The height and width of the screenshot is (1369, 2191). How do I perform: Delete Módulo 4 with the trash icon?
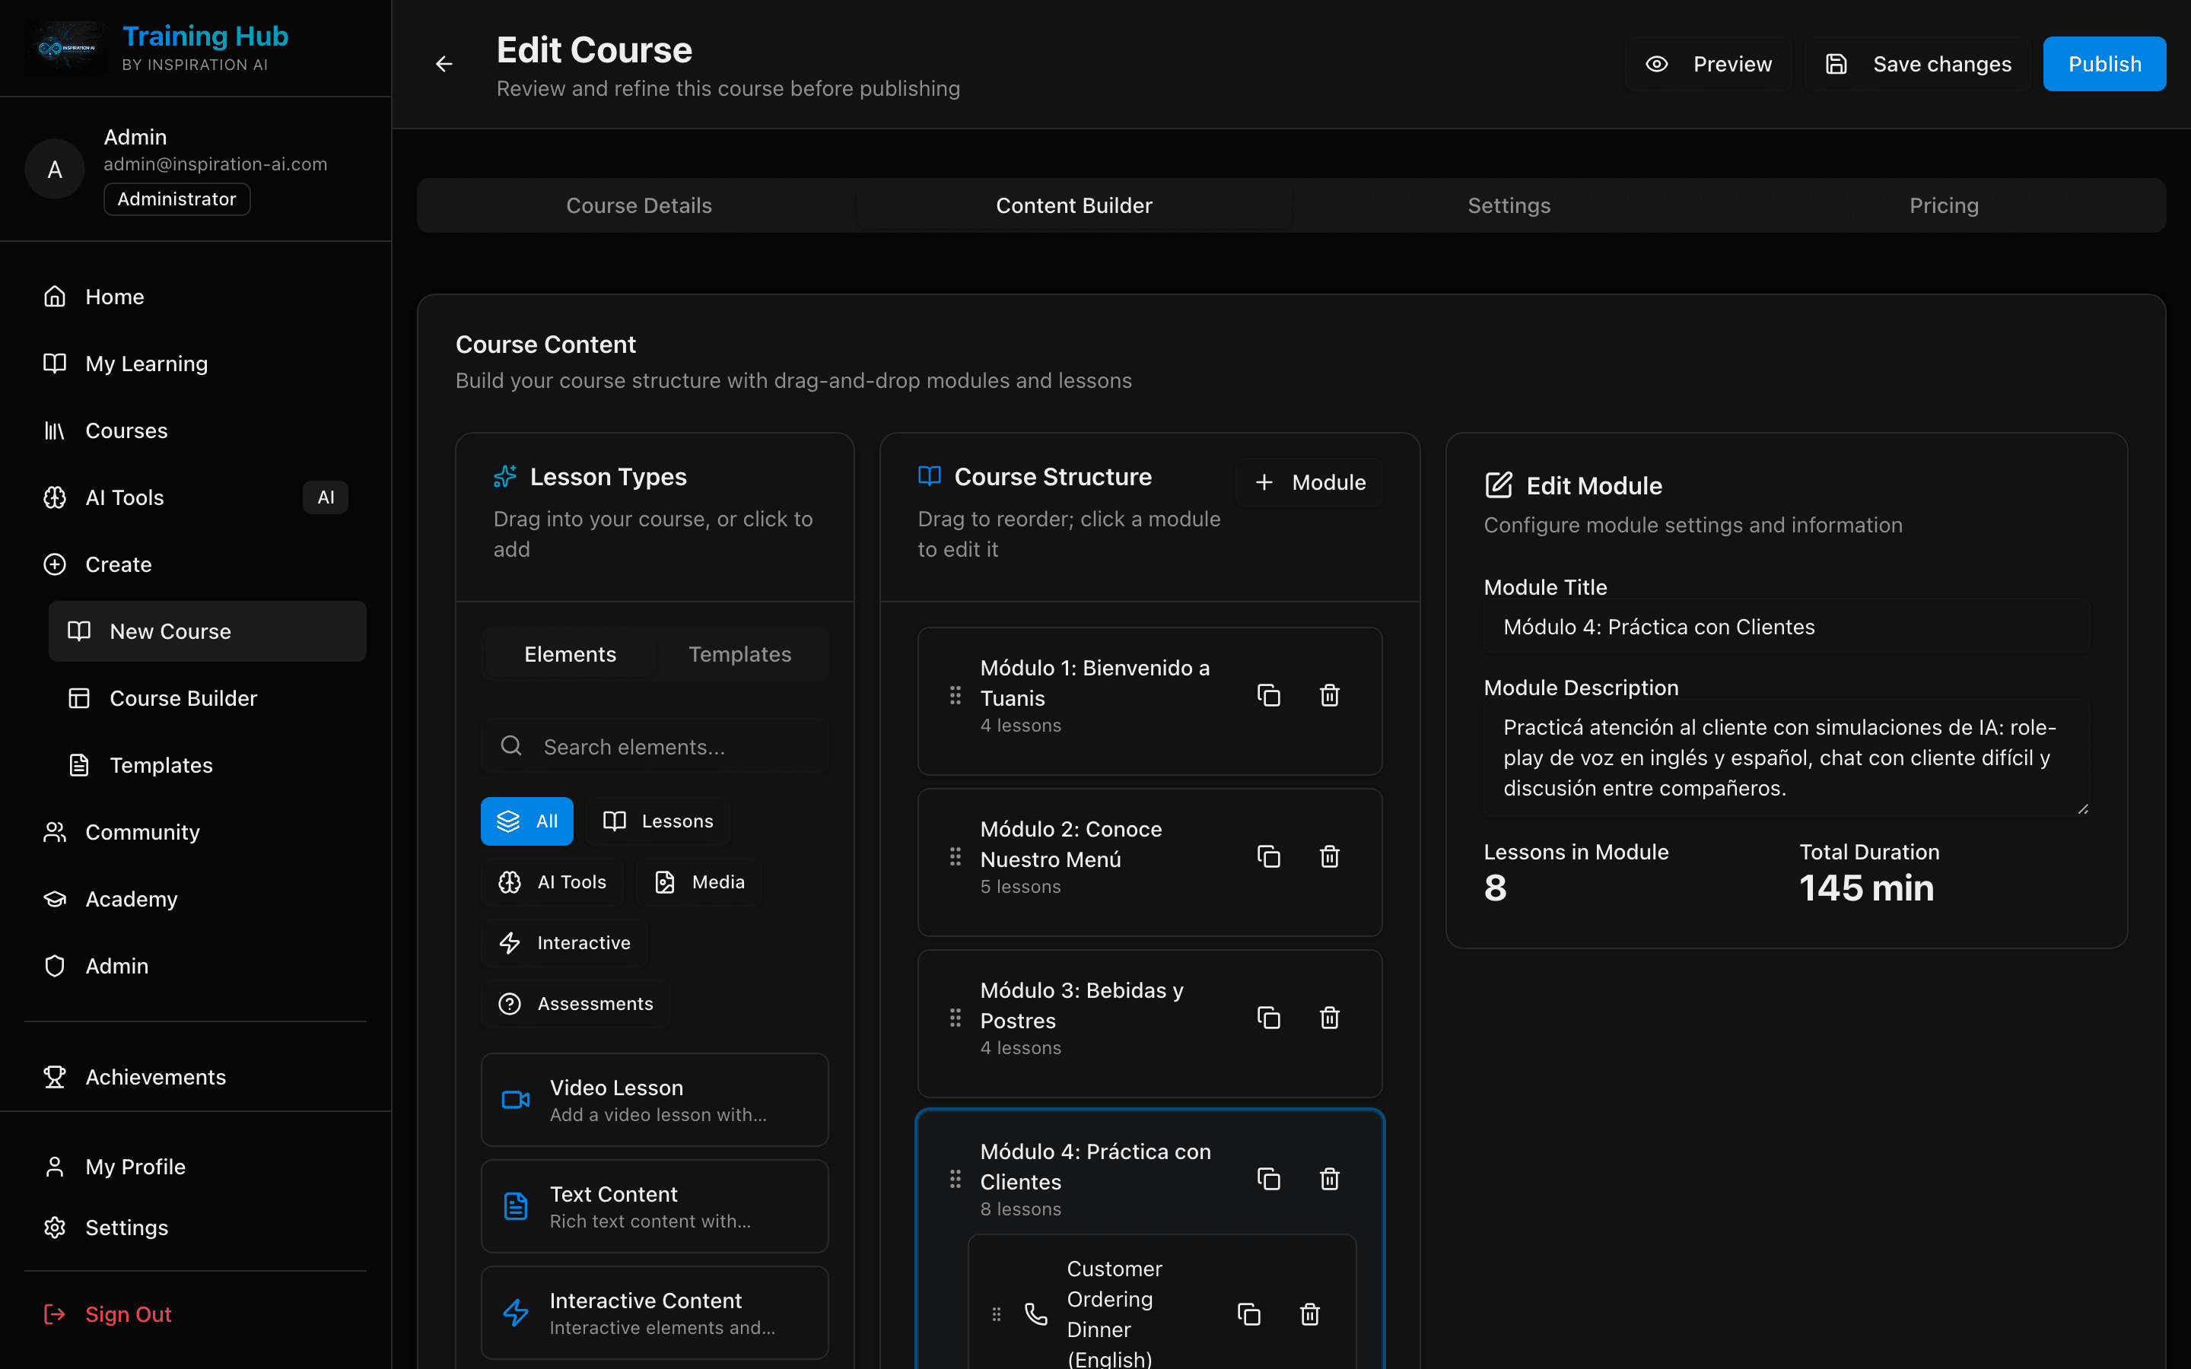(1329, 1179)
